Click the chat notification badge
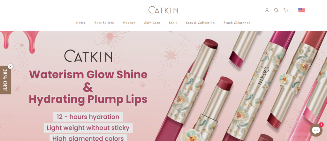The width and height of the screenshot is (327, 141). point(321,124)
